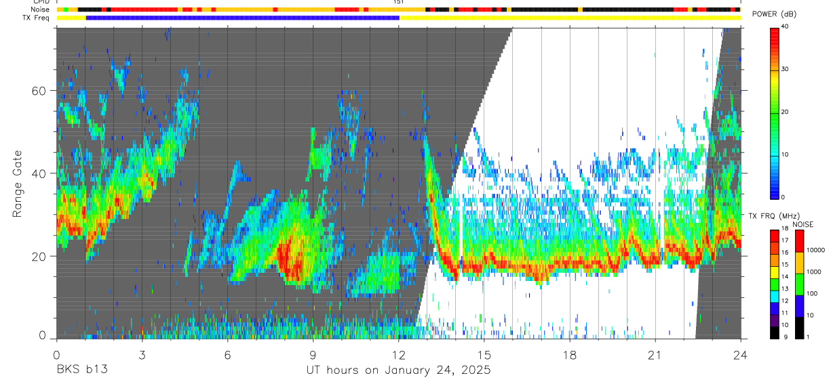Click the orange 1000 swatch in NOISE legend
This screenshot has width=833, height=384.
click(x=798, y=263)
